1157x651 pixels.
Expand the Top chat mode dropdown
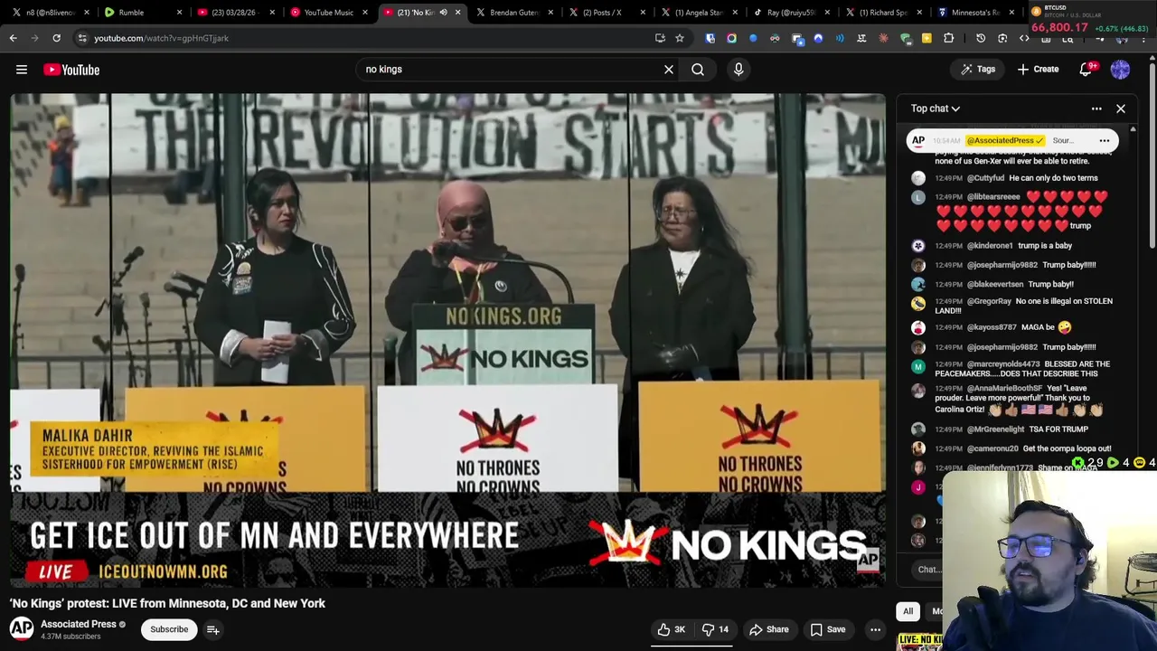click(936, 108)
